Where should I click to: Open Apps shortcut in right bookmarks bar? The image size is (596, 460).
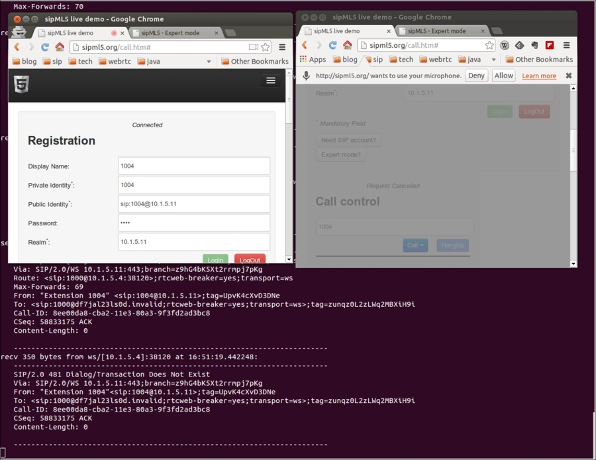[313, 60]
